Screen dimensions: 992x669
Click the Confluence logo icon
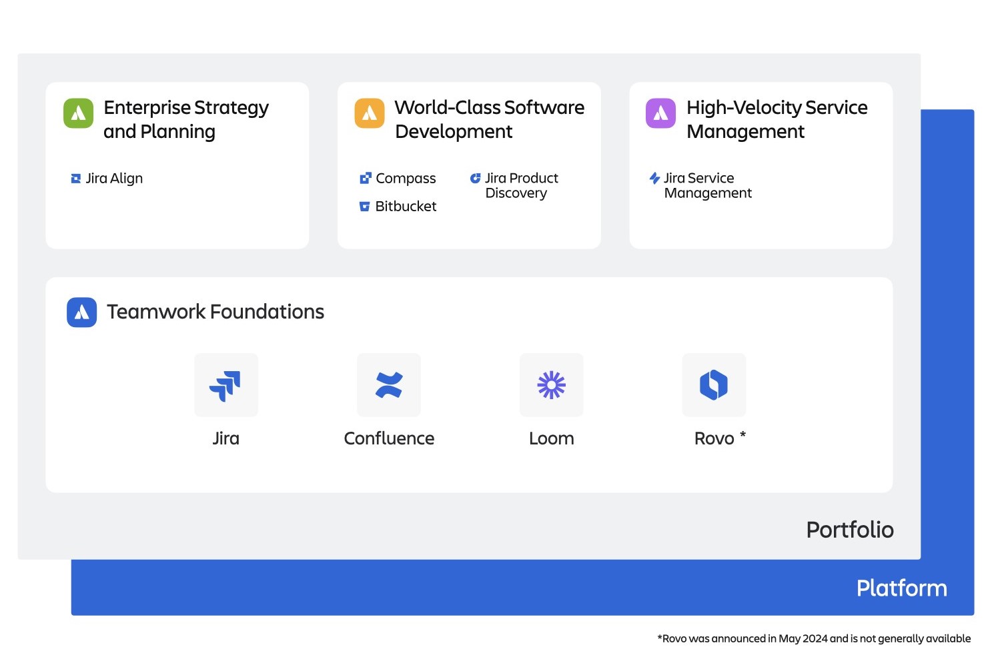point(388,385)
